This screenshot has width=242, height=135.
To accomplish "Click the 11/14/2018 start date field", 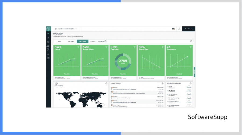I will pyautogui.click(x=92, y=41).
